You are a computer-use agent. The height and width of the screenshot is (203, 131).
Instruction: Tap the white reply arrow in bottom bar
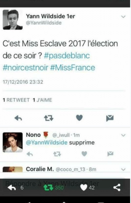12,188
